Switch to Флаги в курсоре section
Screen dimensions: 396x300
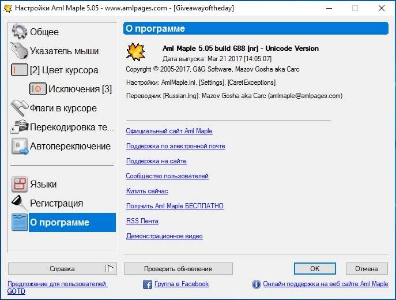[x=63, y=108]
